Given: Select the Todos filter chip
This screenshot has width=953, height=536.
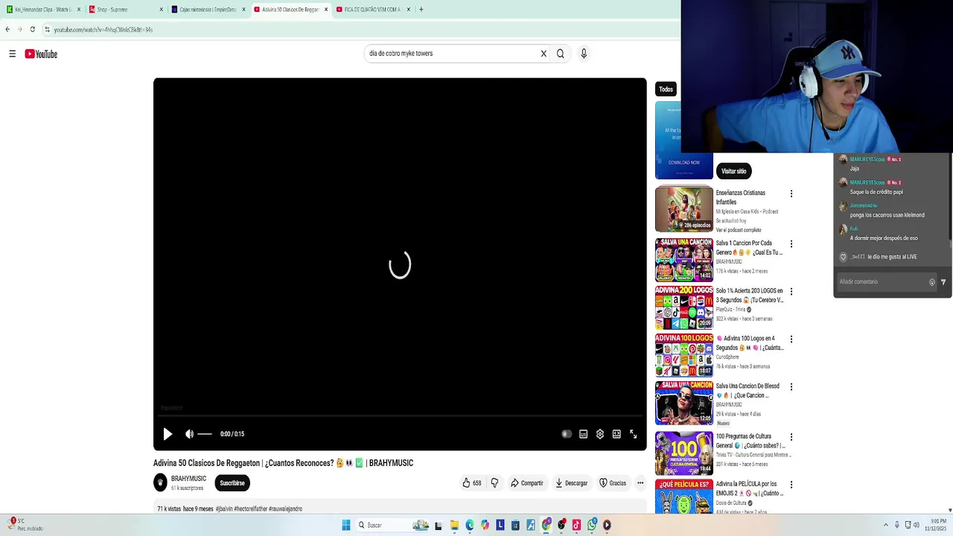Looking at the screenshot, I should coord(666,89).
